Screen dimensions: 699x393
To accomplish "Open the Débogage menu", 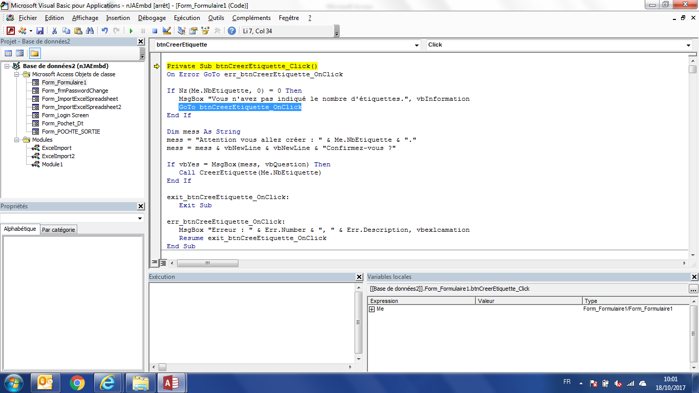I will (x=152, y=18).
